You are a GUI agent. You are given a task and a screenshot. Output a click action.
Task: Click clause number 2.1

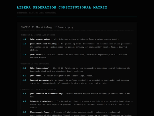coord(24,68)
